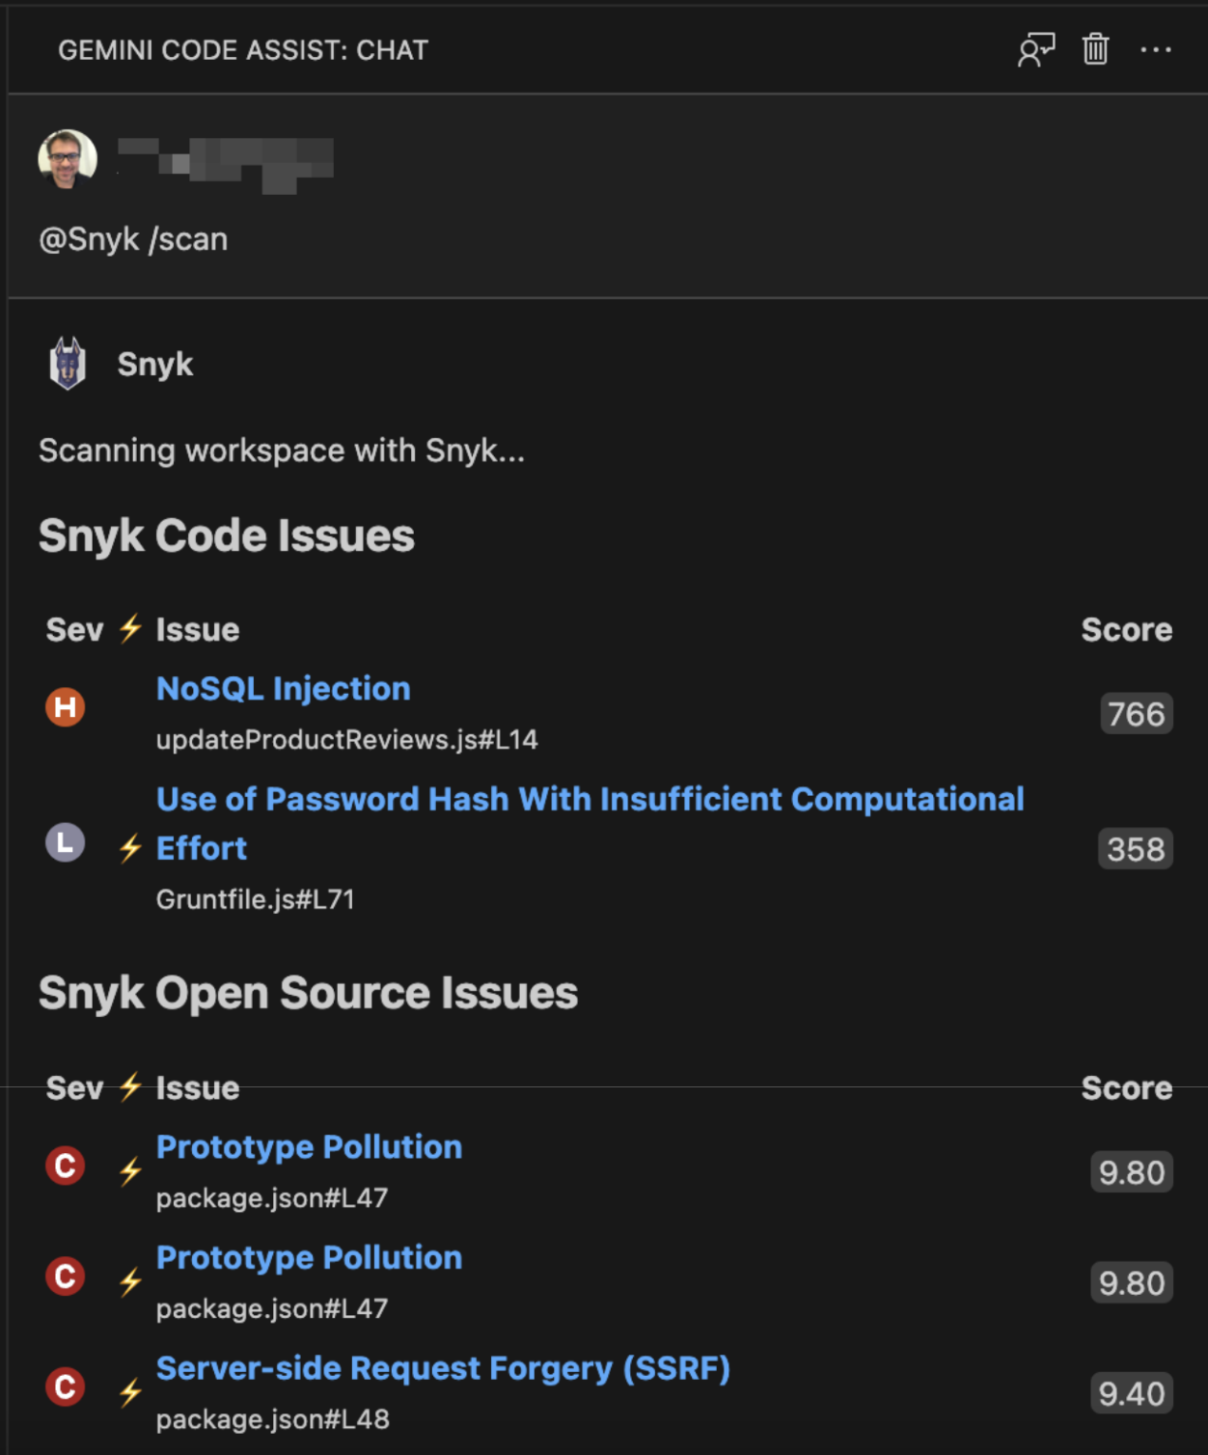Click the Snyk Code Issues heading

[x=227, y=535]
